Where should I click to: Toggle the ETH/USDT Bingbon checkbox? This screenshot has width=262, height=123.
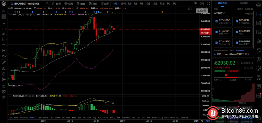[x=216, y=43]
